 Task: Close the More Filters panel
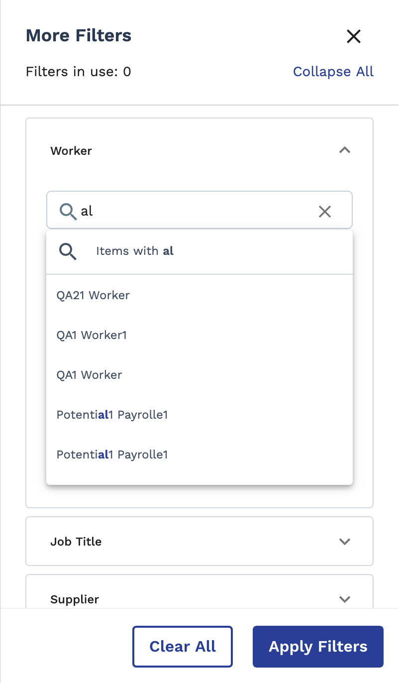tap(353, 36)
